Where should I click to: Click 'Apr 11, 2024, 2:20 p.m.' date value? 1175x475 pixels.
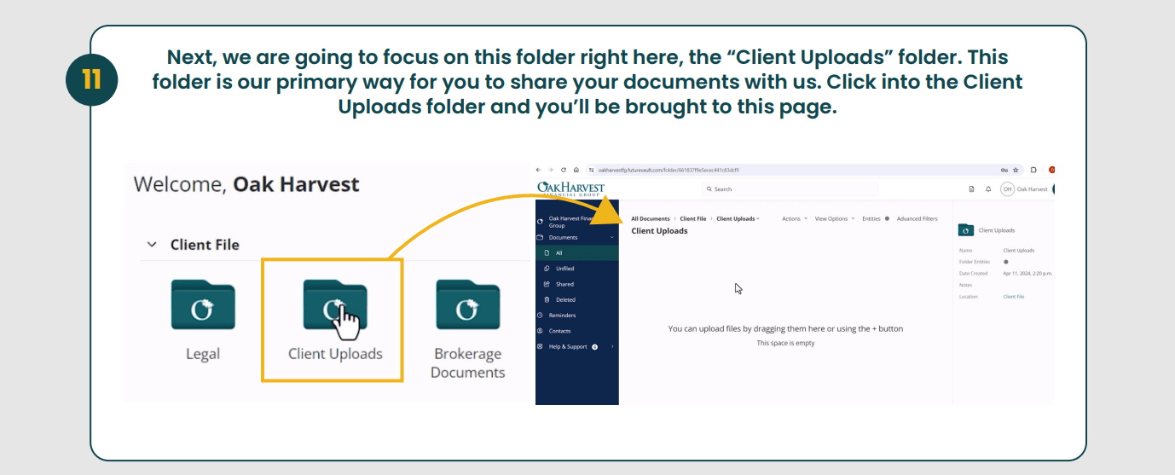pyautogui.click(x=1027, y=273)
